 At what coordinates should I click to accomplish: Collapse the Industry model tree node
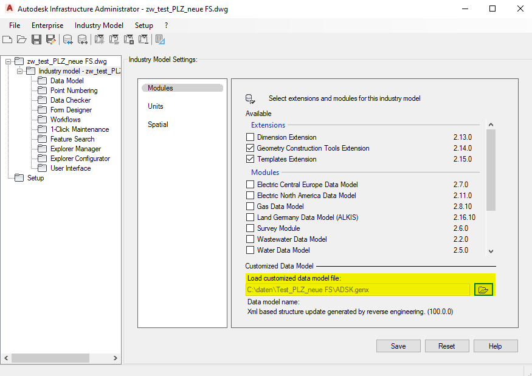(x=19, y=71)
